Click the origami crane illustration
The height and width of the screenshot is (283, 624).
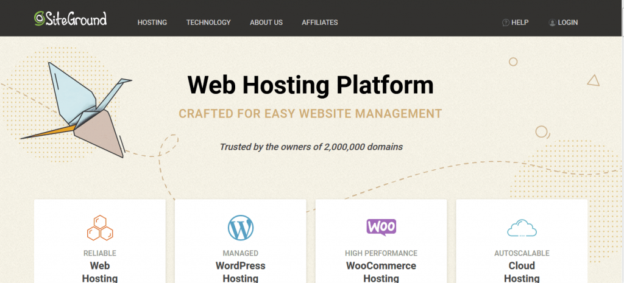(x=76, y=110)
